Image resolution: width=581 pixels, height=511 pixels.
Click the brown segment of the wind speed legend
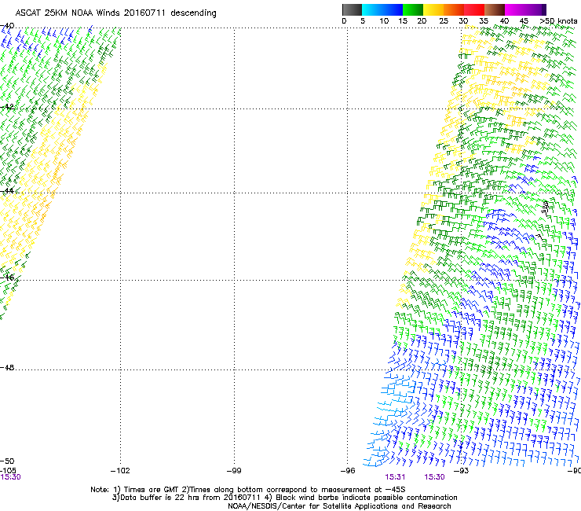pos(495,9)
